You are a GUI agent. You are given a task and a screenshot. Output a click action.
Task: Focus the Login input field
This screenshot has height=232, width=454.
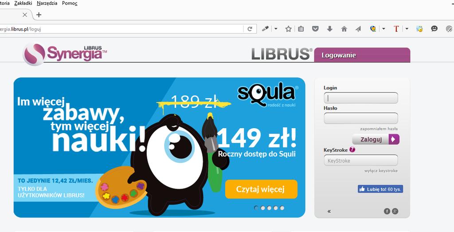point(361,98)
